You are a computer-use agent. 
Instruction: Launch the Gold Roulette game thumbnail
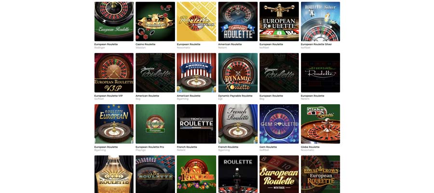click(x=114, y=174)
